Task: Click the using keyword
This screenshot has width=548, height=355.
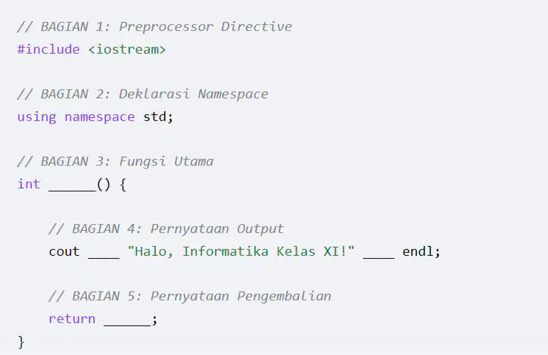Action: pos(36,117)
